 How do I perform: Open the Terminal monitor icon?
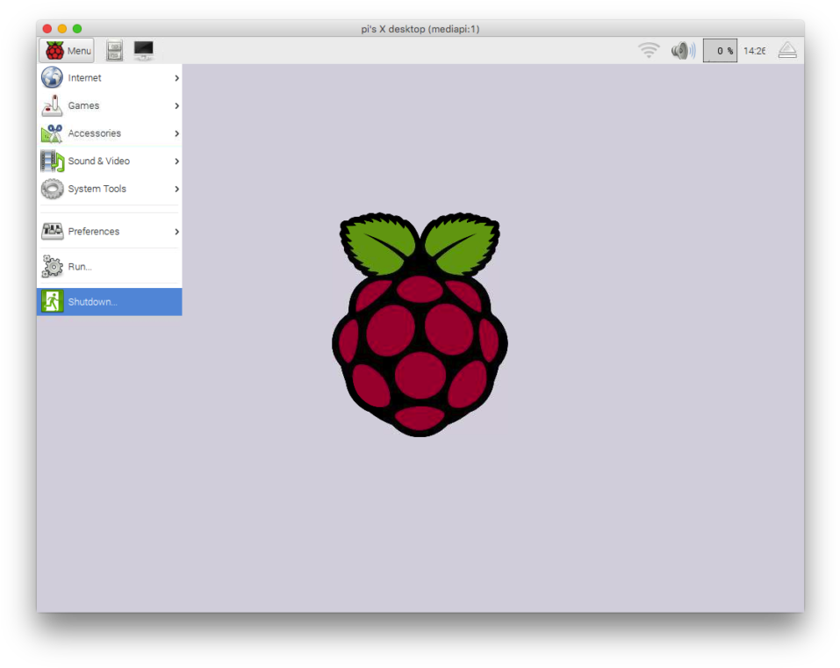coord(144,50)
